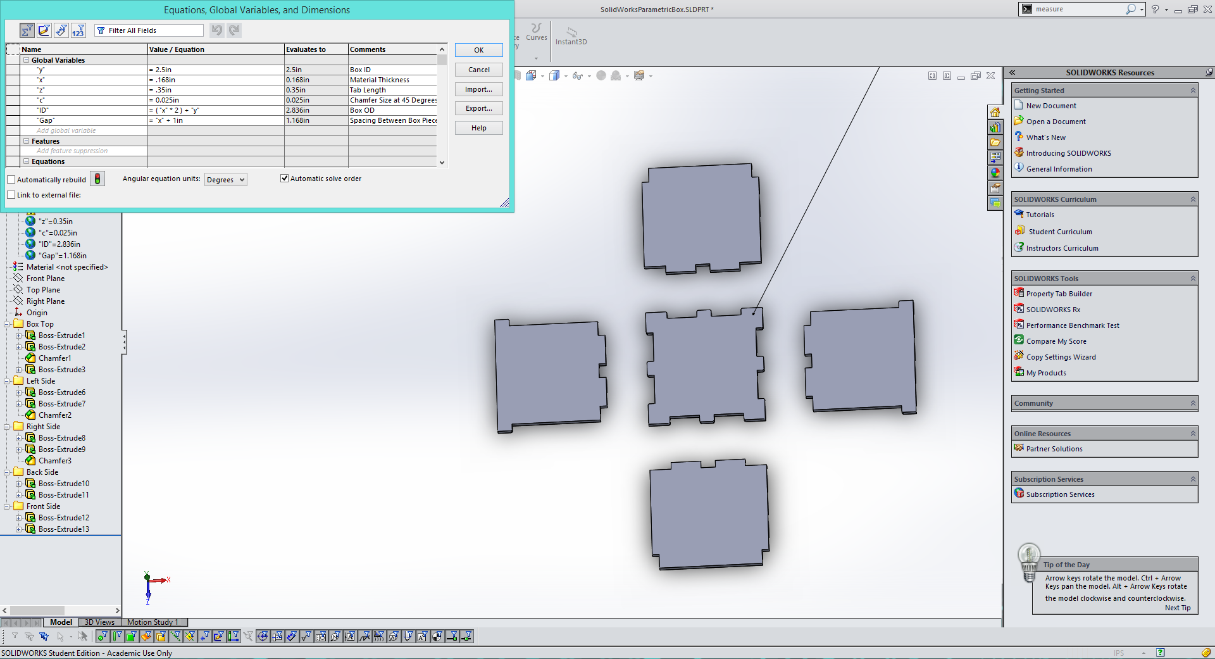Collapse the Getting Started panel section
This screenshot has height=659, width=1215.
click(1193, 91)
